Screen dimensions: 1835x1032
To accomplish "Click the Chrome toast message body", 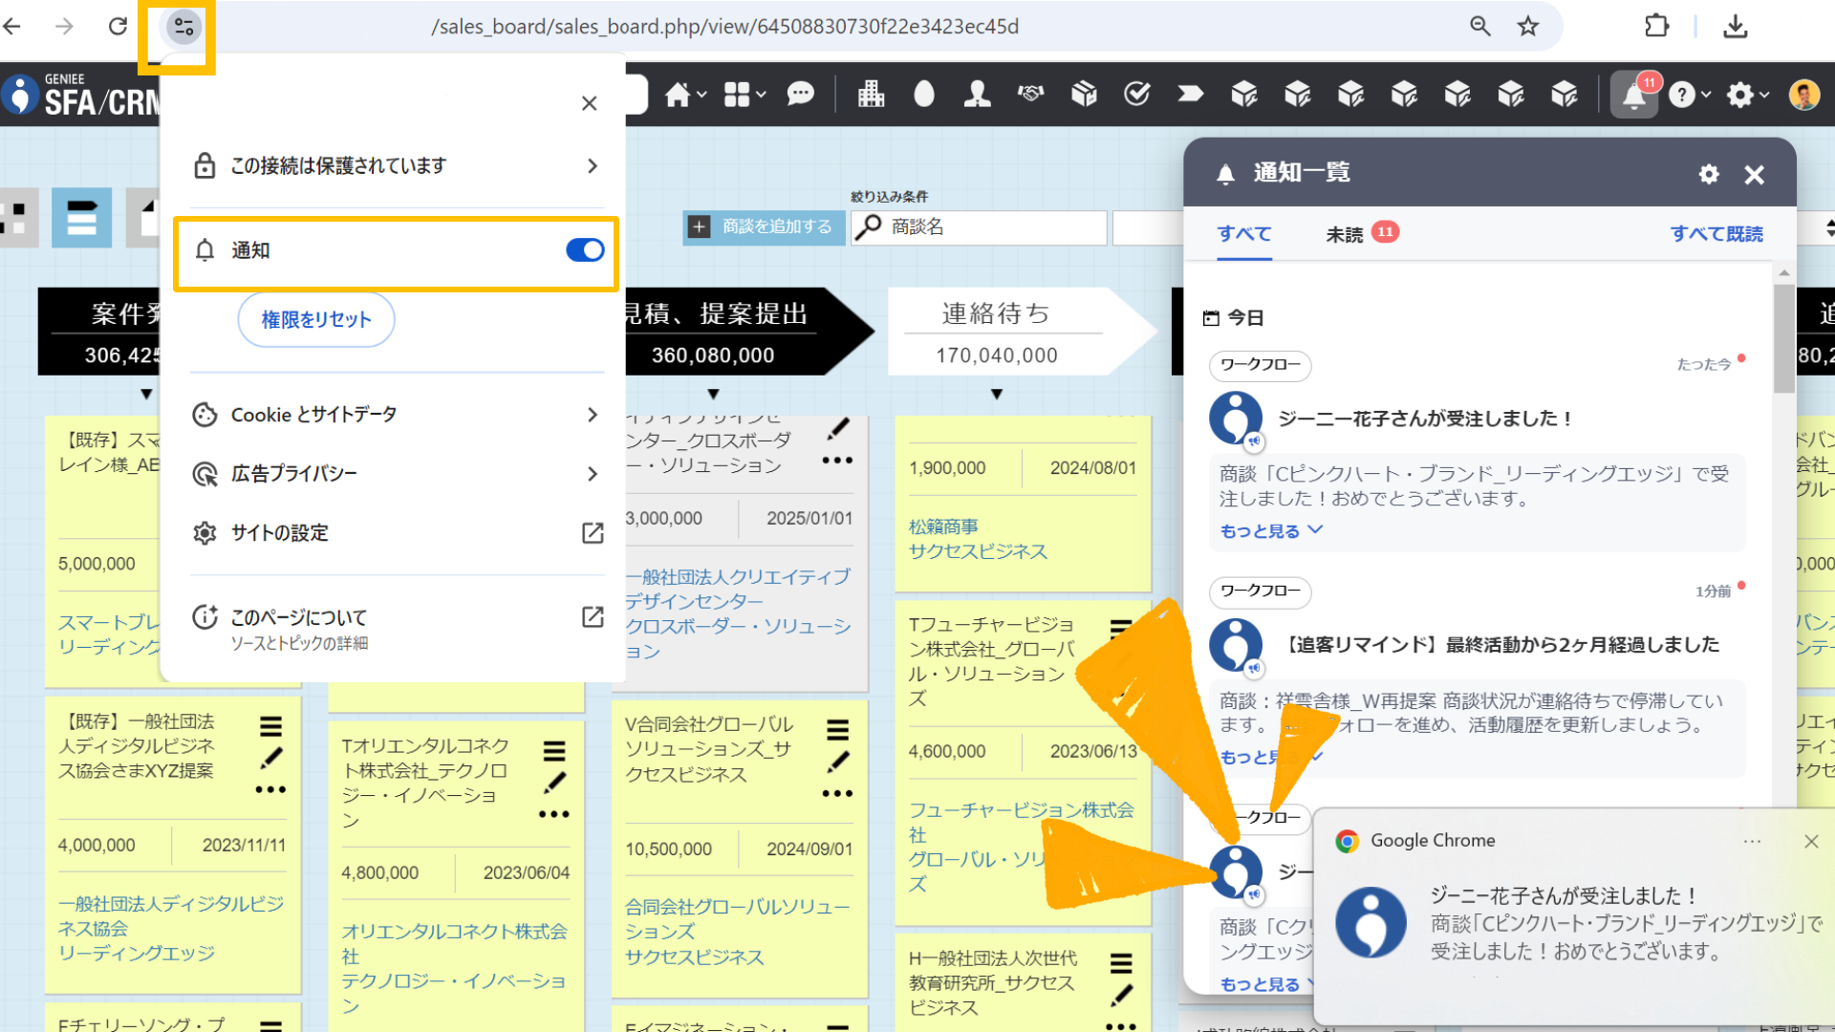I will [1627, 923].
